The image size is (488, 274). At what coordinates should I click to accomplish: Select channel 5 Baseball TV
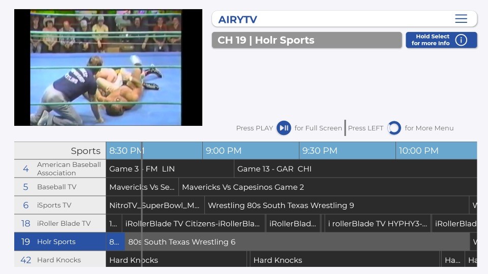tap(60, 187)
